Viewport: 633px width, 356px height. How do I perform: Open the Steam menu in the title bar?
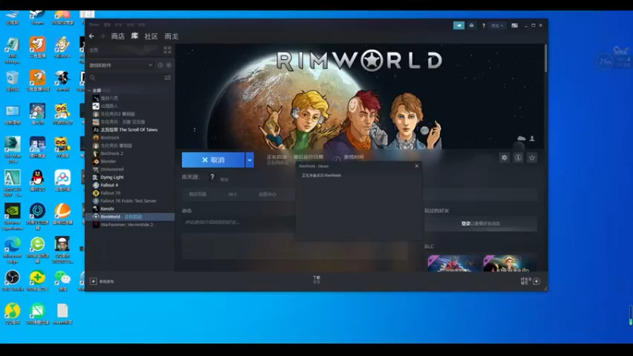pos(94,25)
